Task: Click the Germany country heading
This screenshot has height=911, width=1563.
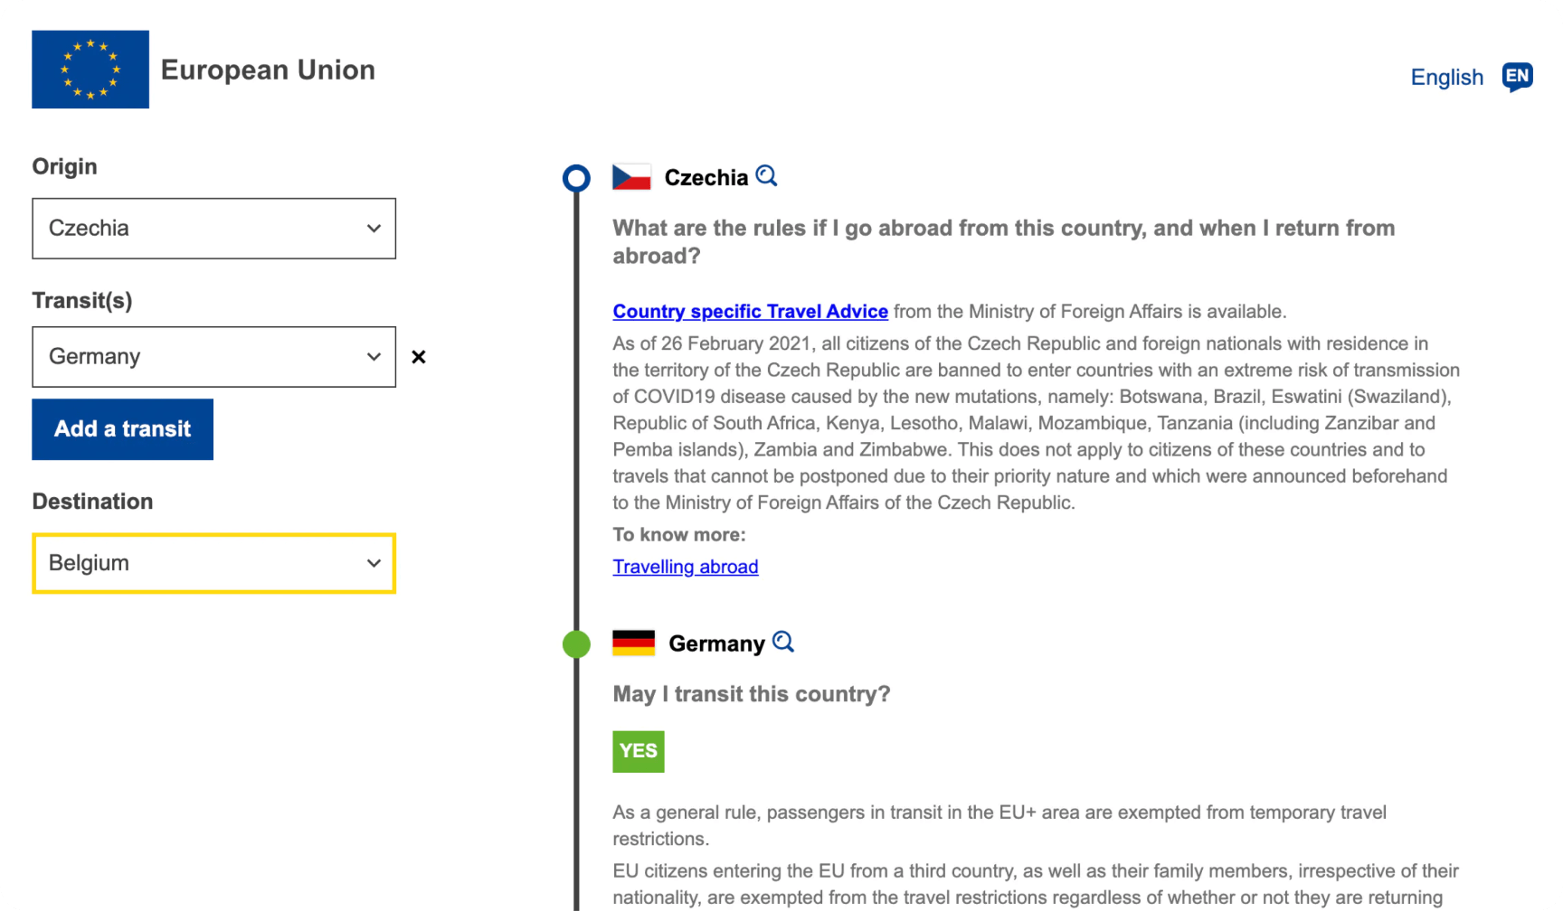Action: pos(716,643)
